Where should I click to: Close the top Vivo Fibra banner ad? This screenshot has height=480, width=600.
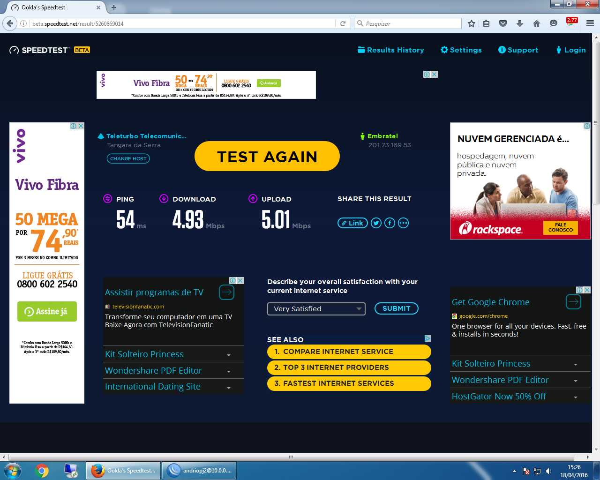435,74
